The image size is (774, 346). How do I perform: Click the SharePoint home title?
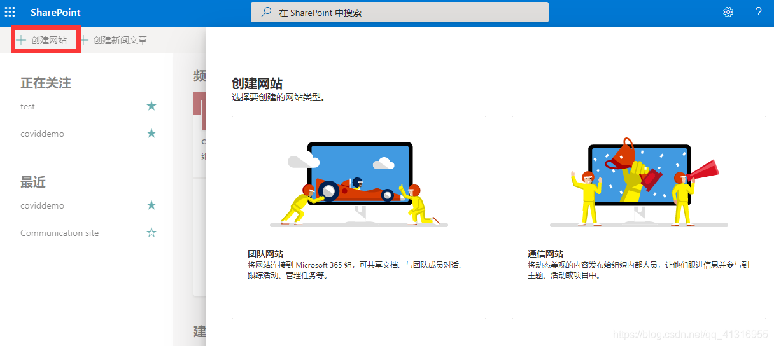[56, 12]
